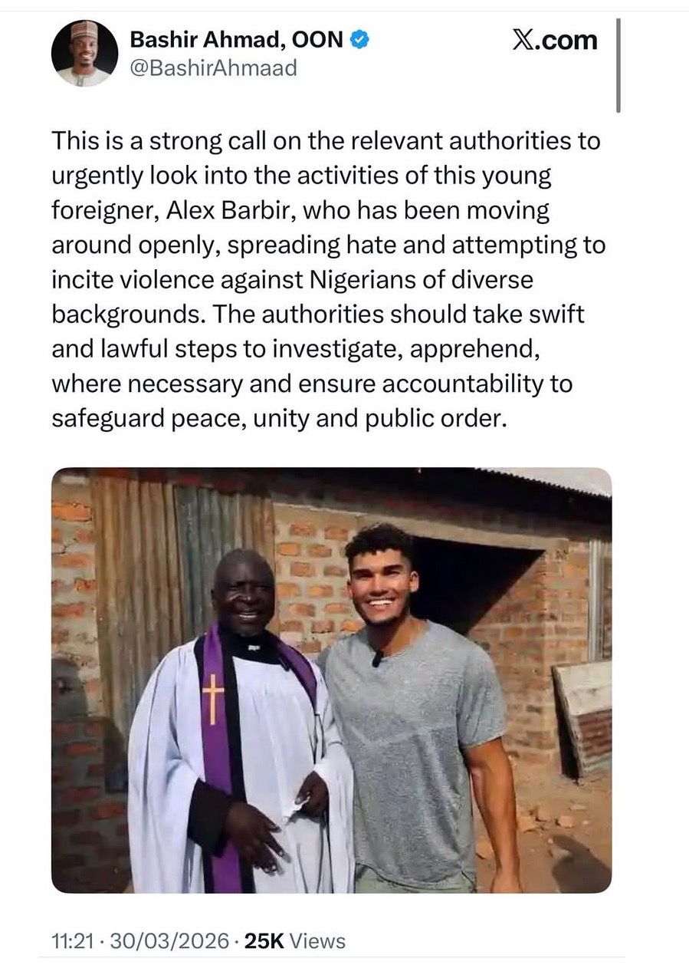View the 25K Views count
This screenshot has height=965, width=689.
(x=294, y=940)
